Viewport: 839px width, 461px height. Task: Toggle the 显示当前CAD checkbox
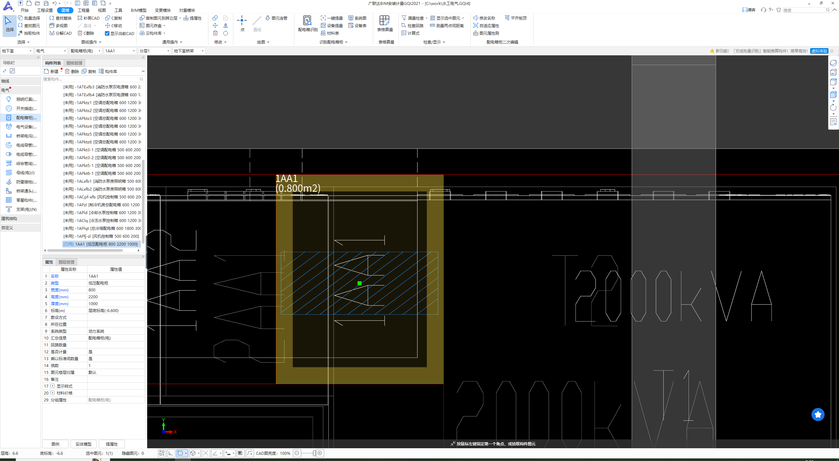107,33
